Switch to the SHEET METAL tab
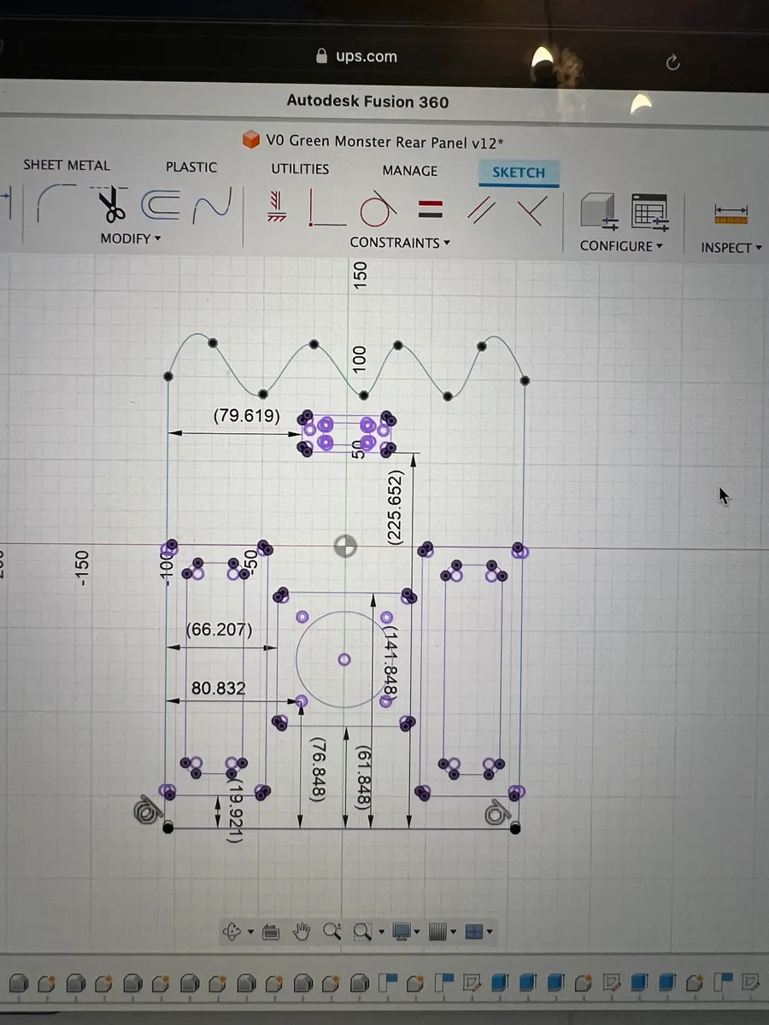 [67, 165]
